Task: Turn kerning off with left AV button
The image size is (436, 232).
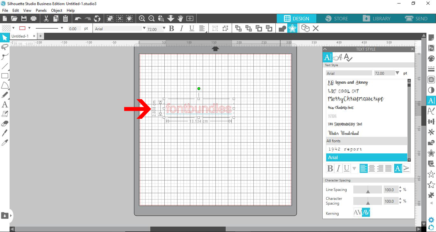Action: [x=358, y=213]
